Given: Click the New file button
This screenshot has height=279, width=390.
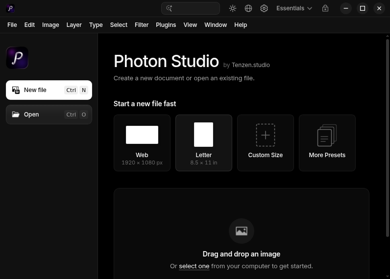Looking at the screenshot, I should click(49, 90).
